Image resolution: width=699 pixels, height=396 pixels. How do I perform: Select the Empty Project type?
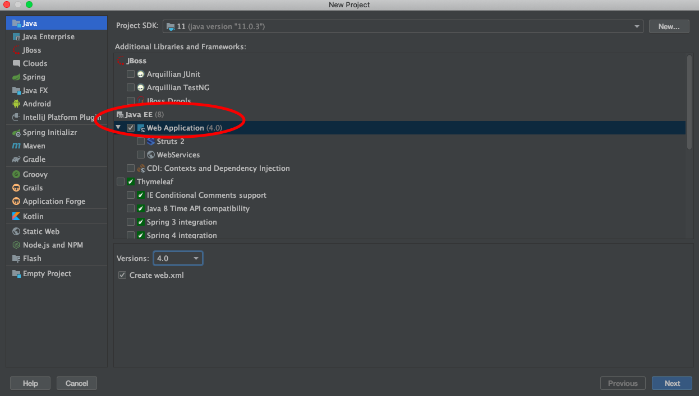click(x=57, y=274)
